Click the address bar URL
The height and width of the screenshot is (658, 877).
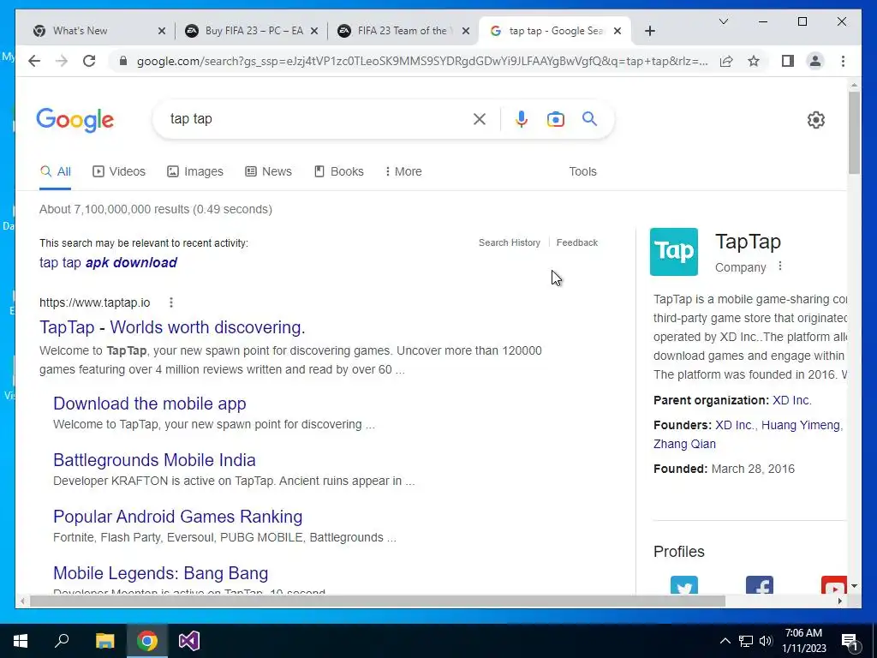click(422, 61)
